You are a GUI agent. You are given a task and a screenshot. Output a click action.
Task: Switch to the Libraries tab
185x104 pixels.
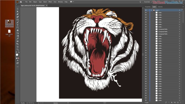pos(160,7)
